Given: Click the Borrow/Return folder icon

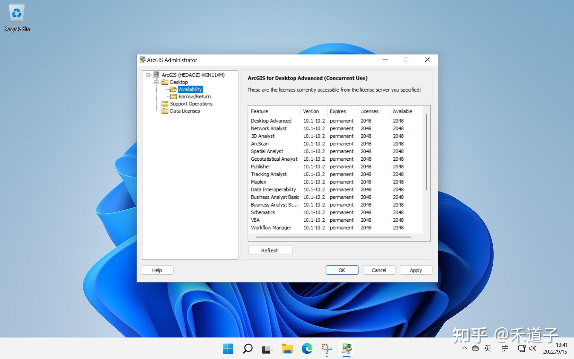Looking at the screenshot, I should coord(173,96).
